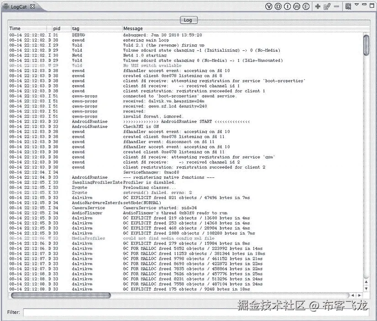Select 'GC FOR MALLOC freed 5052 objects' row
Viewport: 377px width, 321px height.
pyautogui.click(x=185, y=248)
